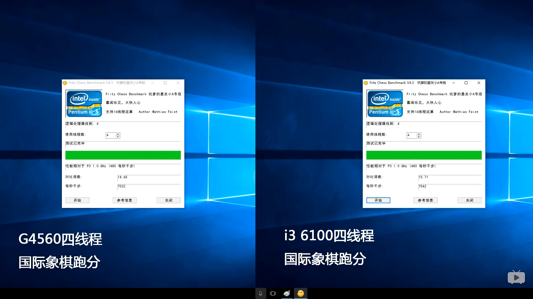This screenshot has height=299, width=533.
Task: Select the 7032 kilonodes value
Action: tap(122, 186)
